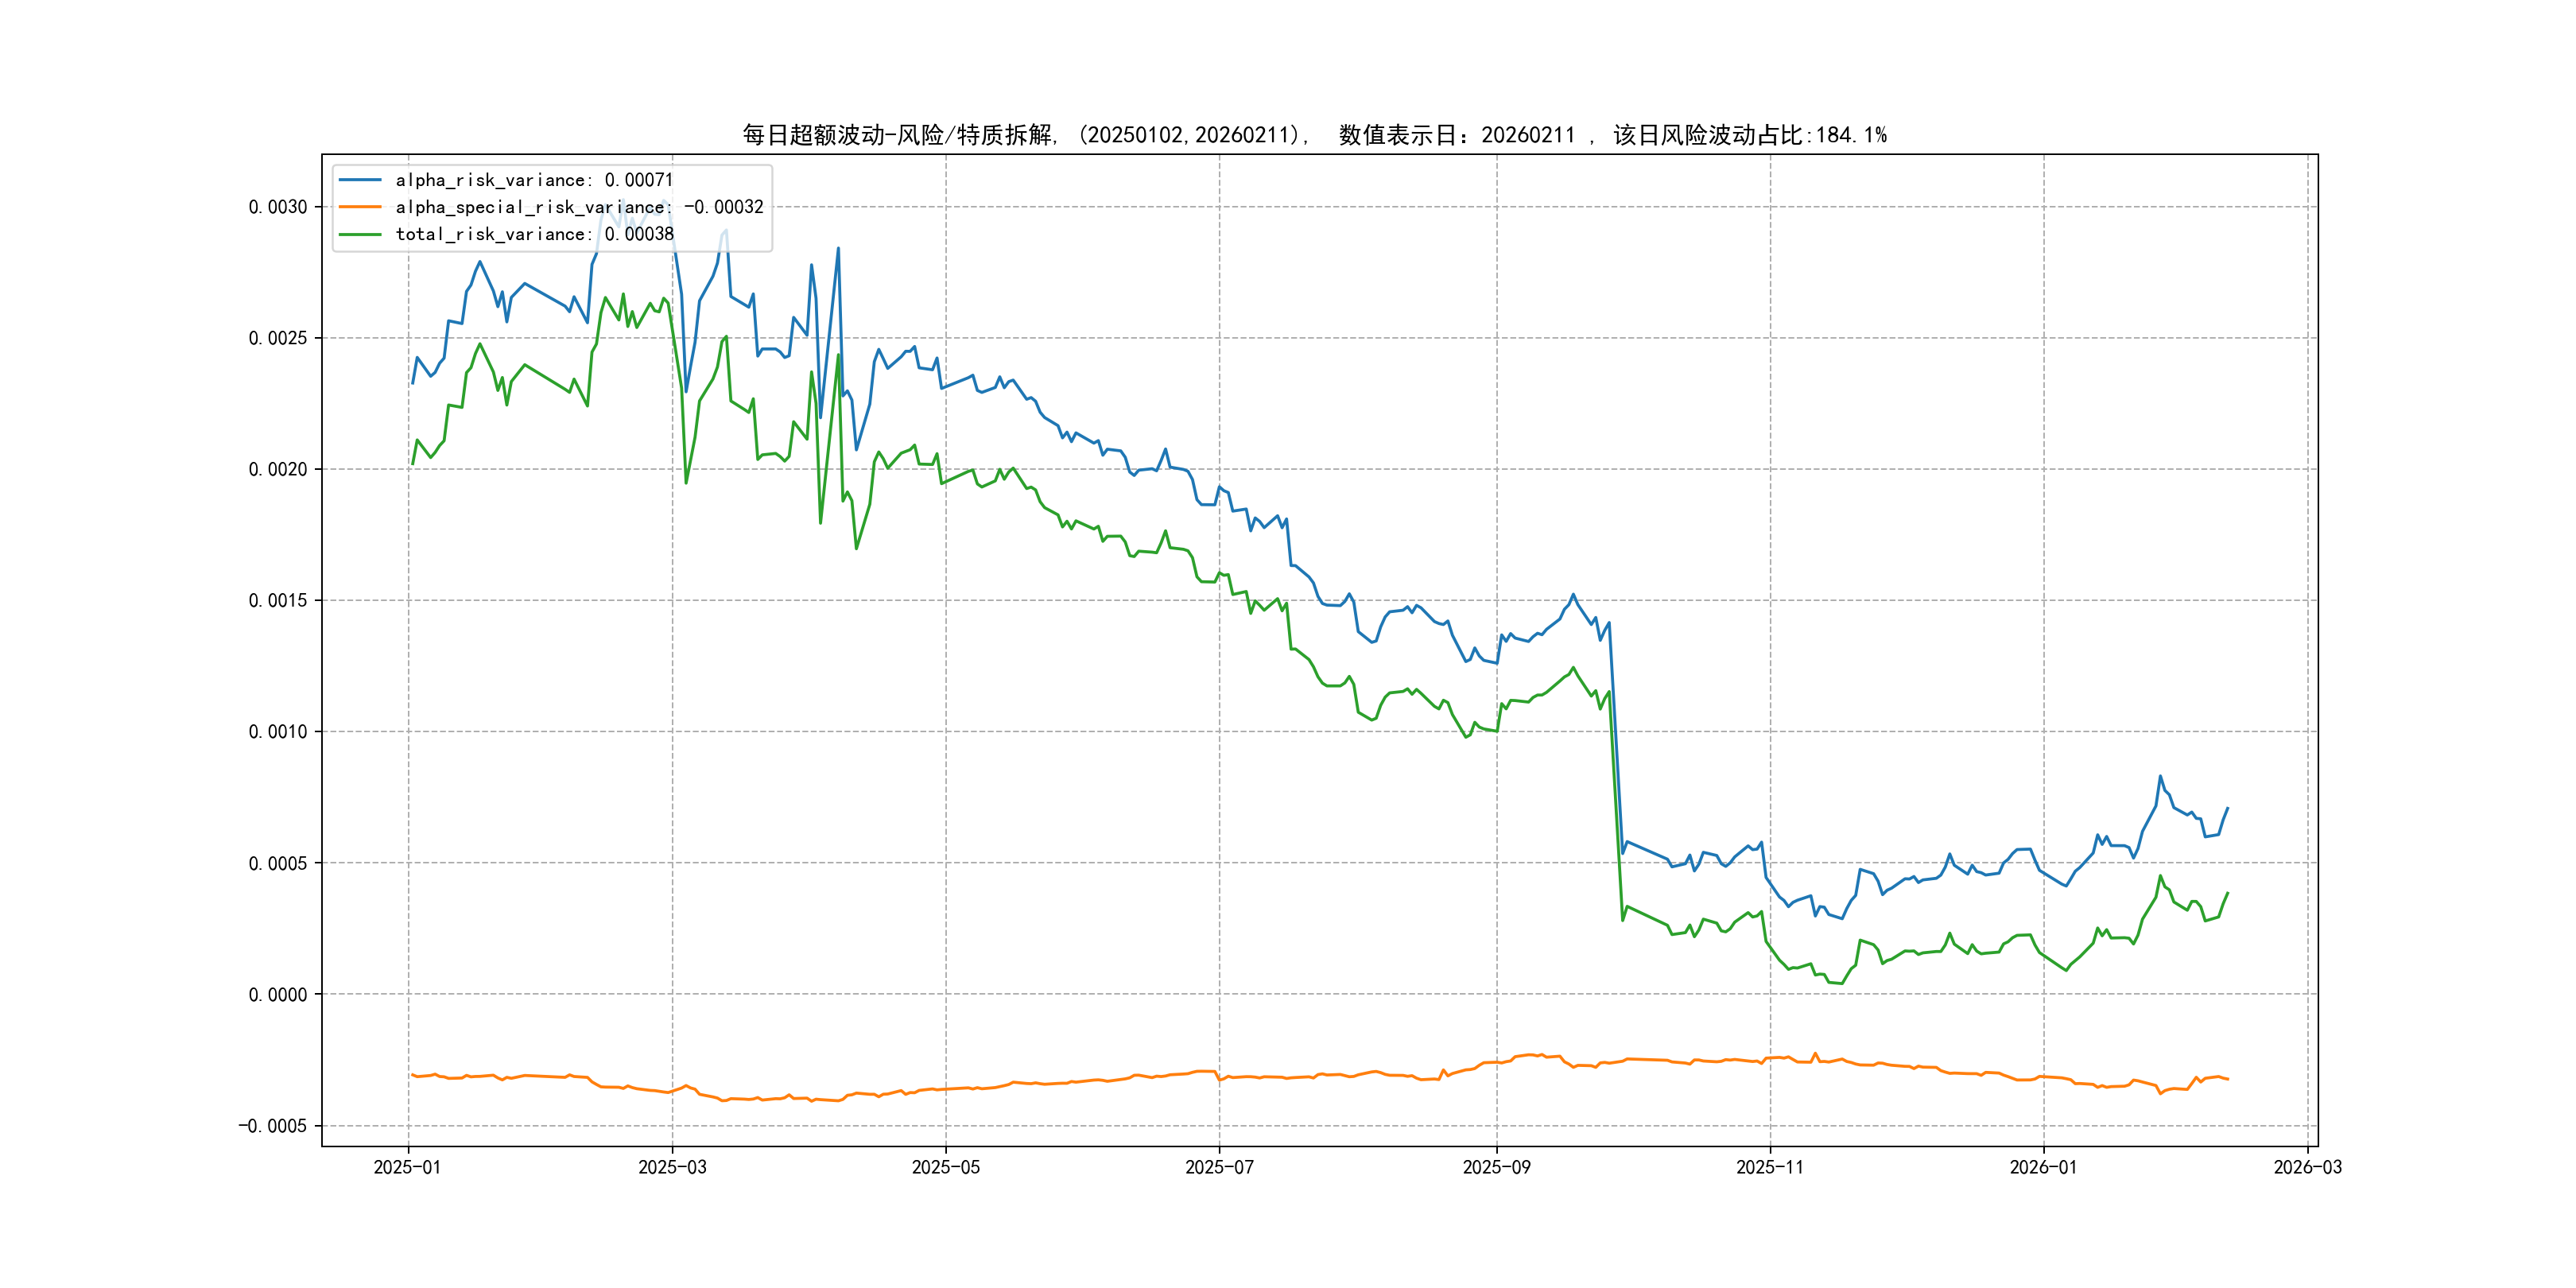
Task: Click the 2025-09 x-axis tick label
Action: pos(1496,1167)
